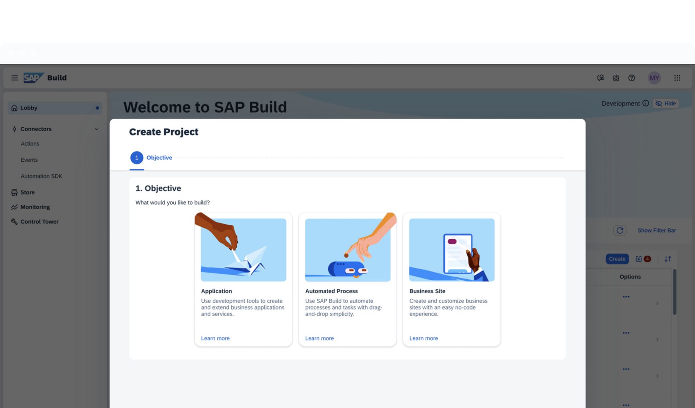Click the tasks icon with red badge 4
The width and height of the screenshot is (695, 408).
click(642, 259)
